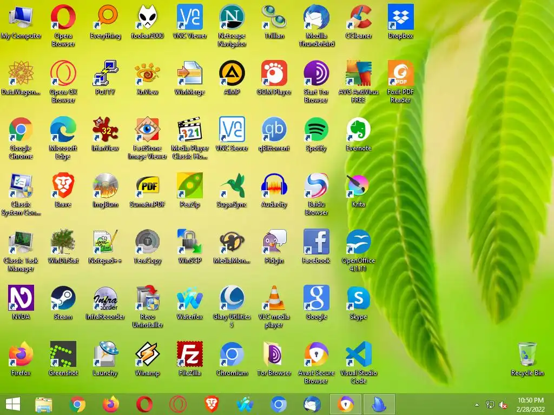Select the Netscape Navigator icon
Image resolution: width=554 pixels, height=415 pixels.
pos(232,25)
